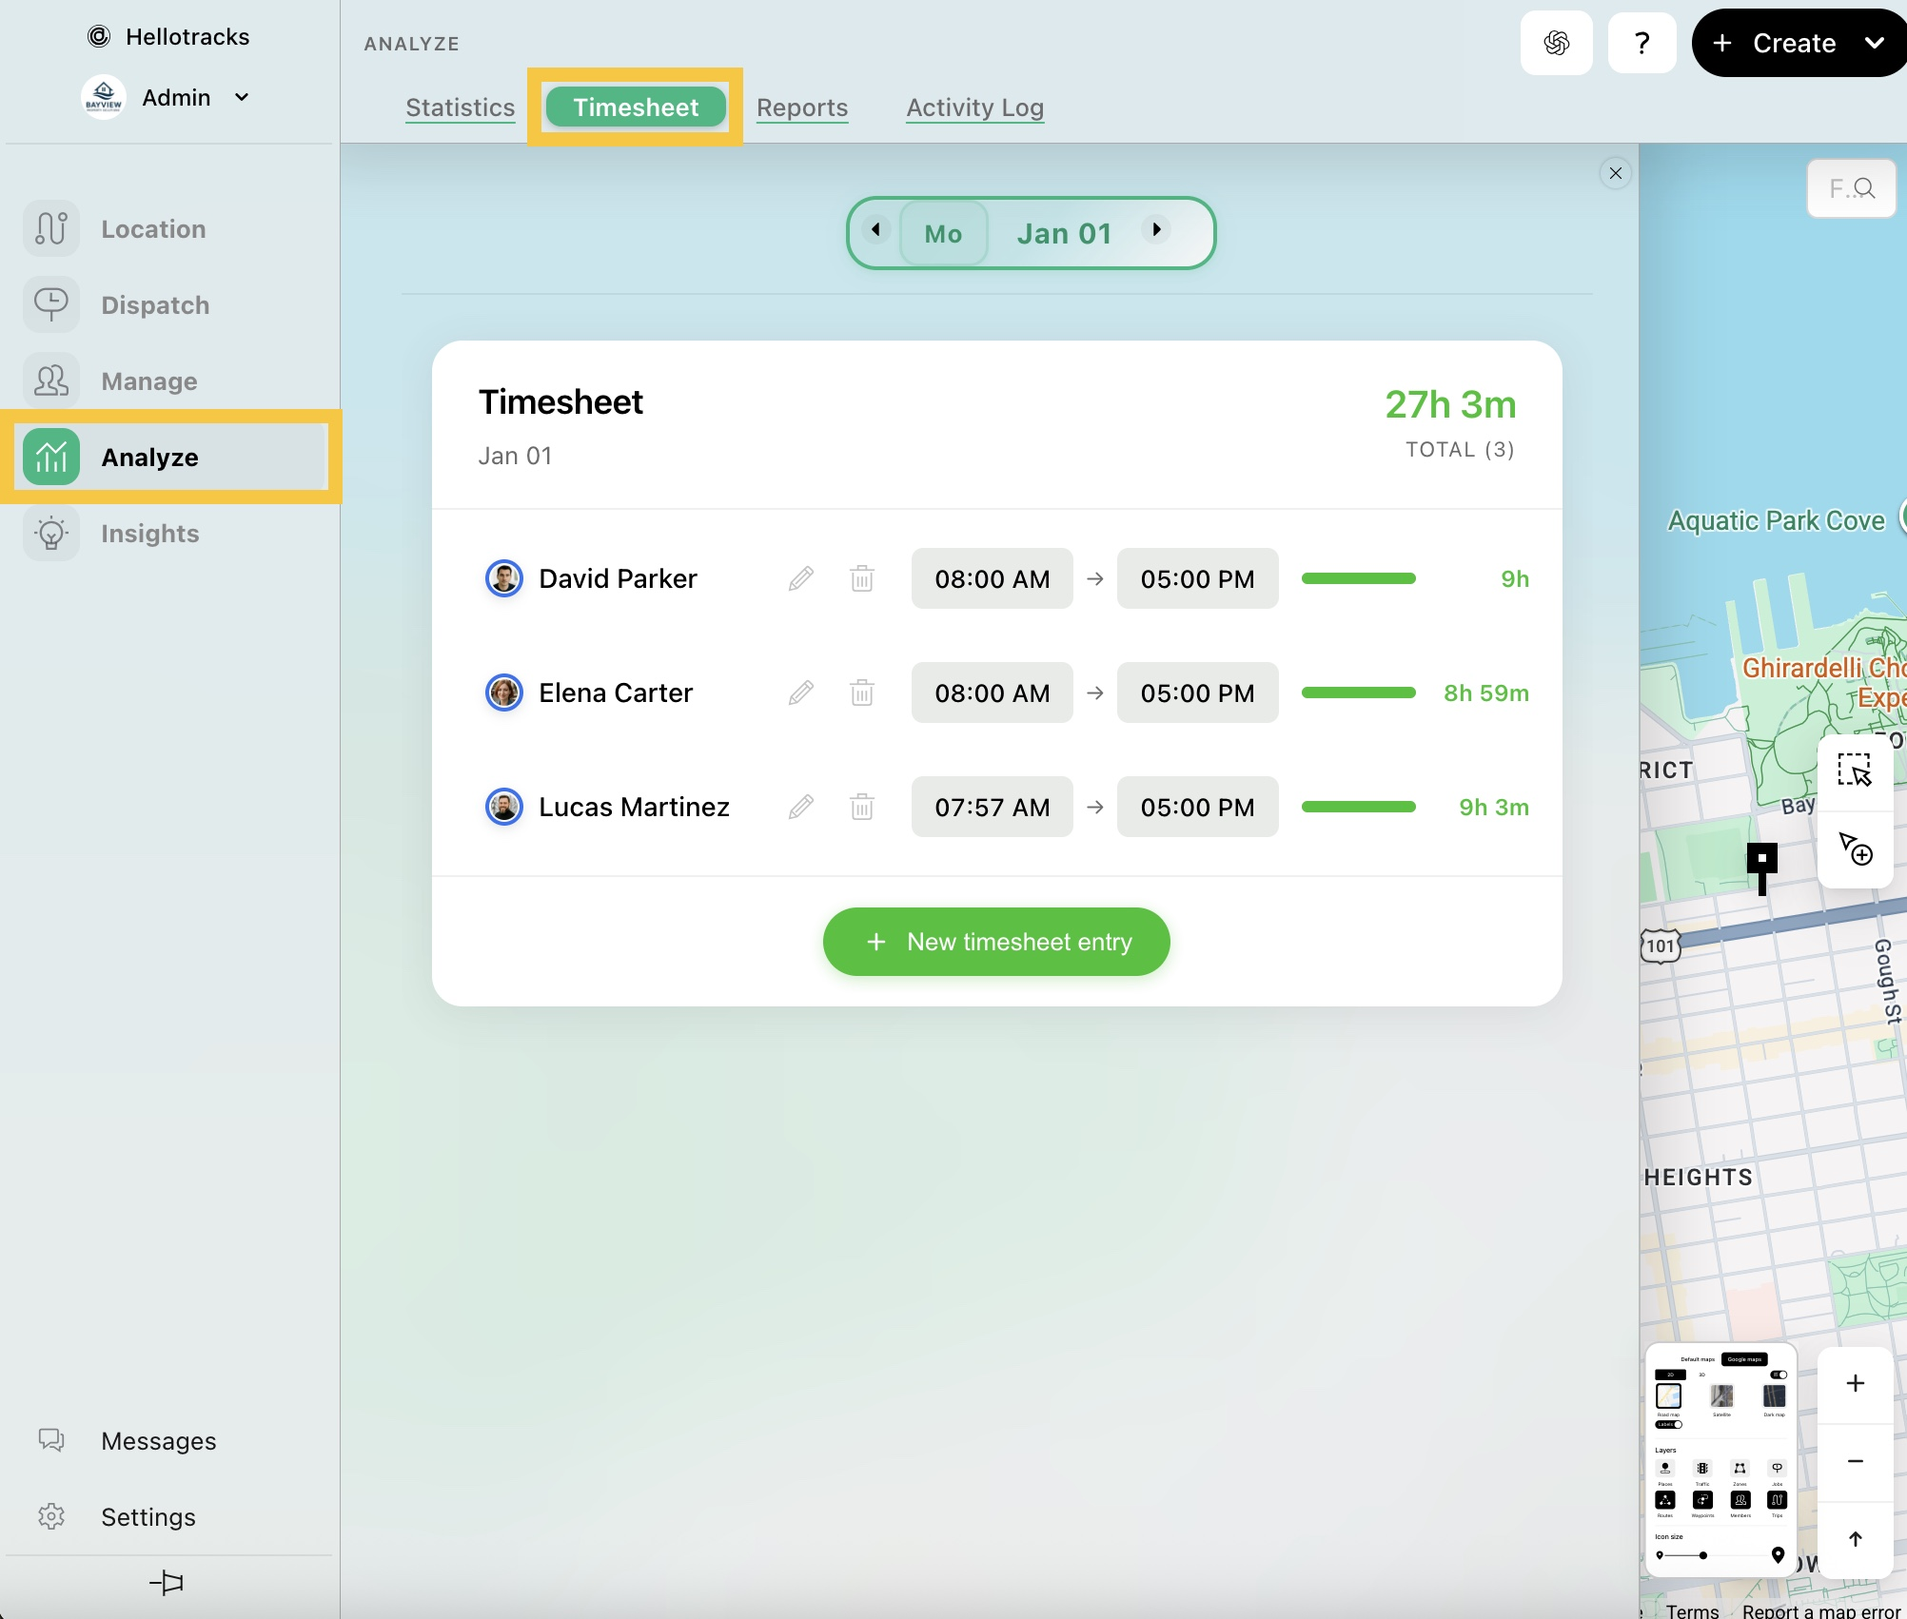Toggle the sidebar pin icon
Screen dimensions: 1907x1619
(x=167, y=1582)
